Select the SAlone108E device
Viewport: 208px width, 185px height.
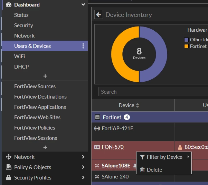(116, 166)
